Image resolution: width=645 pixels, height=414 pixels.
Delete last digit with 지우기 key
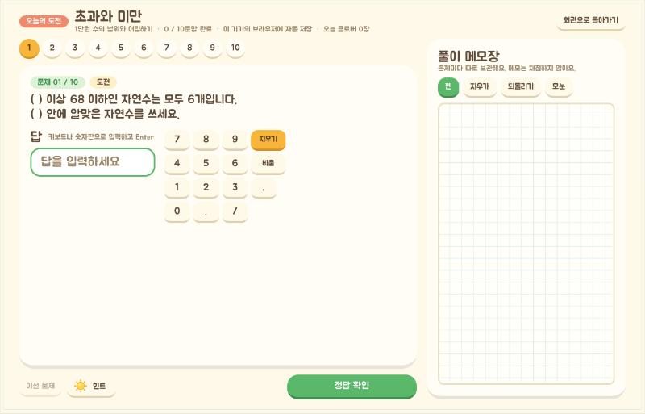(268, 140)
